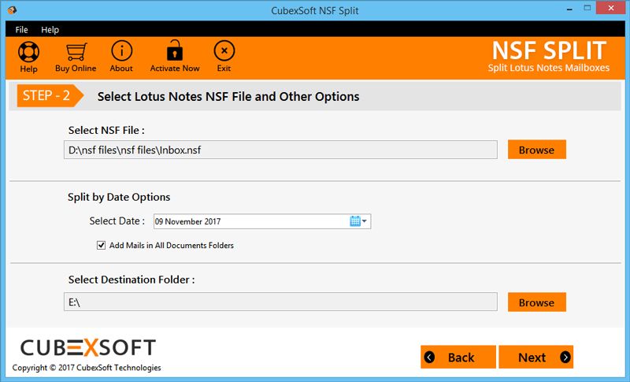
Task: Go to the Next step
Action: click(x=535, y=357)
